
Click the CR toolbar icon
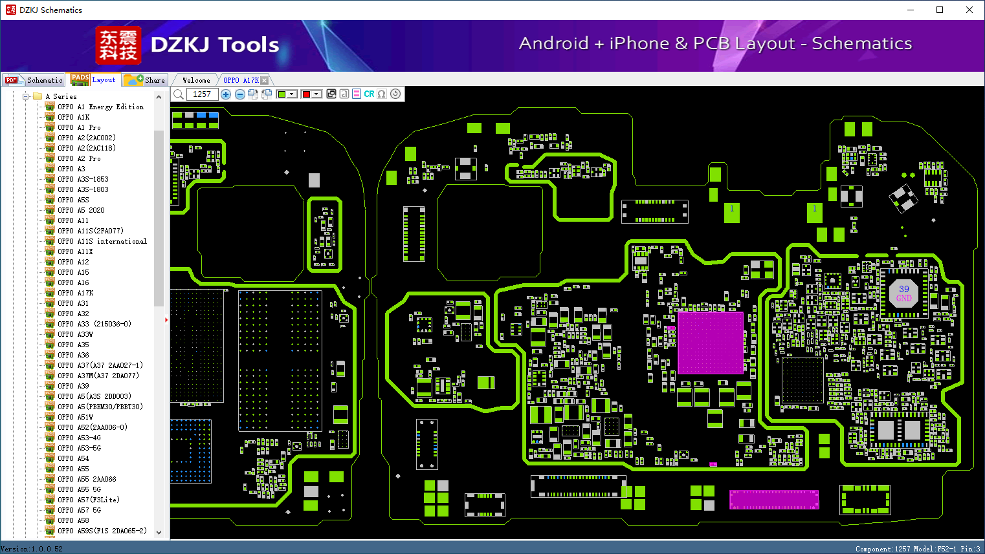click(x=369, y=94)
